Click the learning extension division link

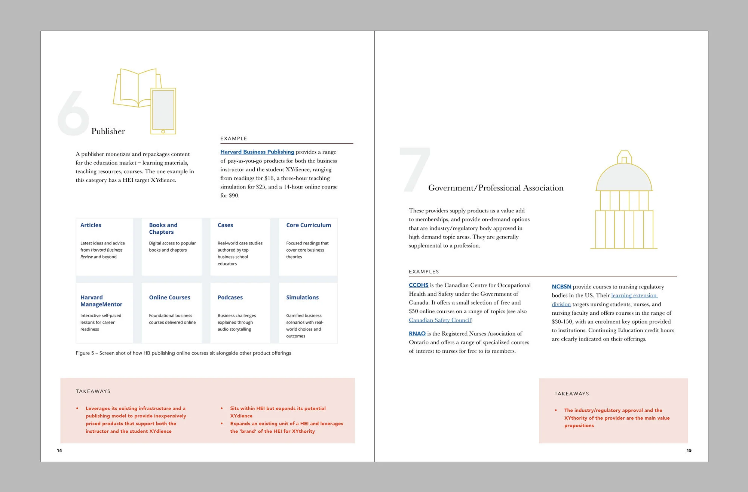pos(634,295)
